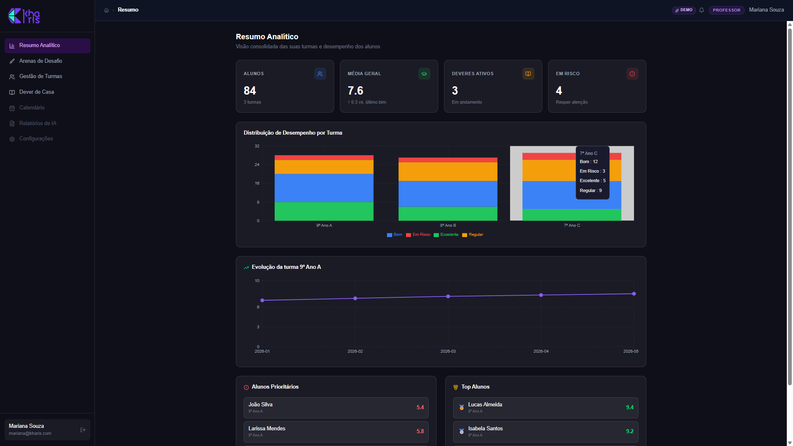This screenshot has height=446, width=793.
Task: Click the 8º Ano B stacked bar
Action: [448, 189]
